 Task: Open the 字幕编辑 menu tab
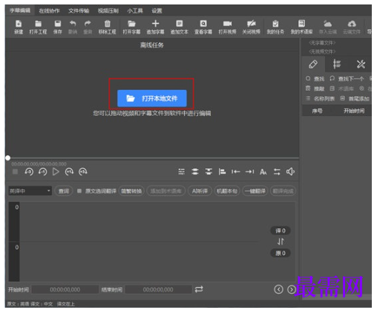(x=20, y=10)
